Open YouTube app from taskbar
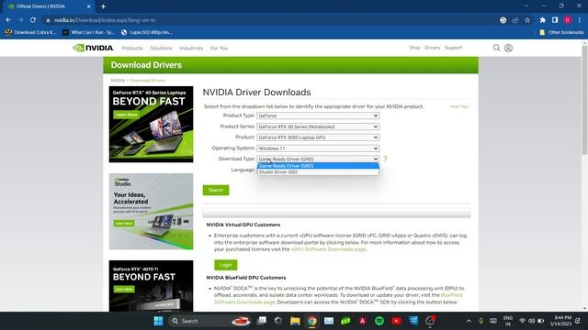Viewport: 588px width, 330px height. point(396,321)
